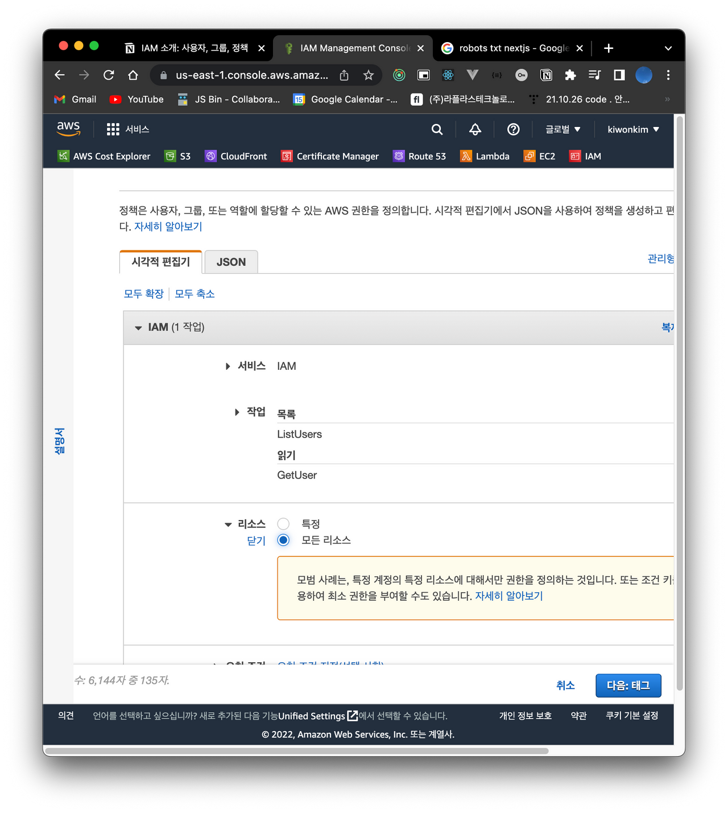Show more bookmarks overflow chevron

click(667, 99)
